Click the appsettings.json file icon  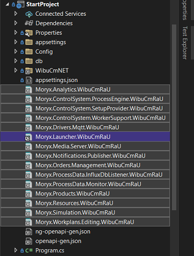click(x=29, y=80)
